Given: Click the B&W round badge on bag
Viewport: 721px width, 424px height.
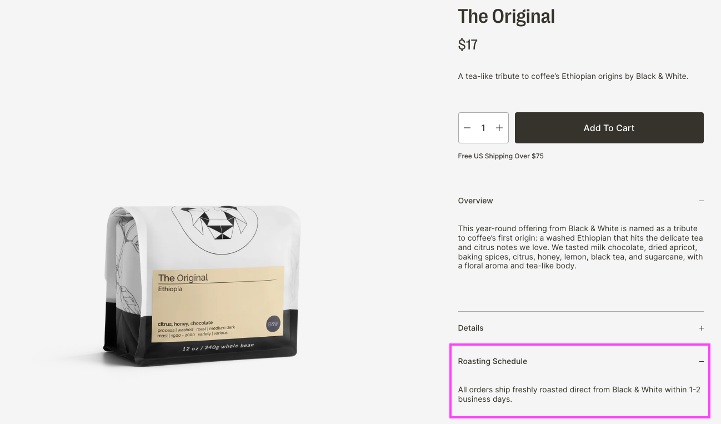Looking at the screenshot, I should coord(273,324).
